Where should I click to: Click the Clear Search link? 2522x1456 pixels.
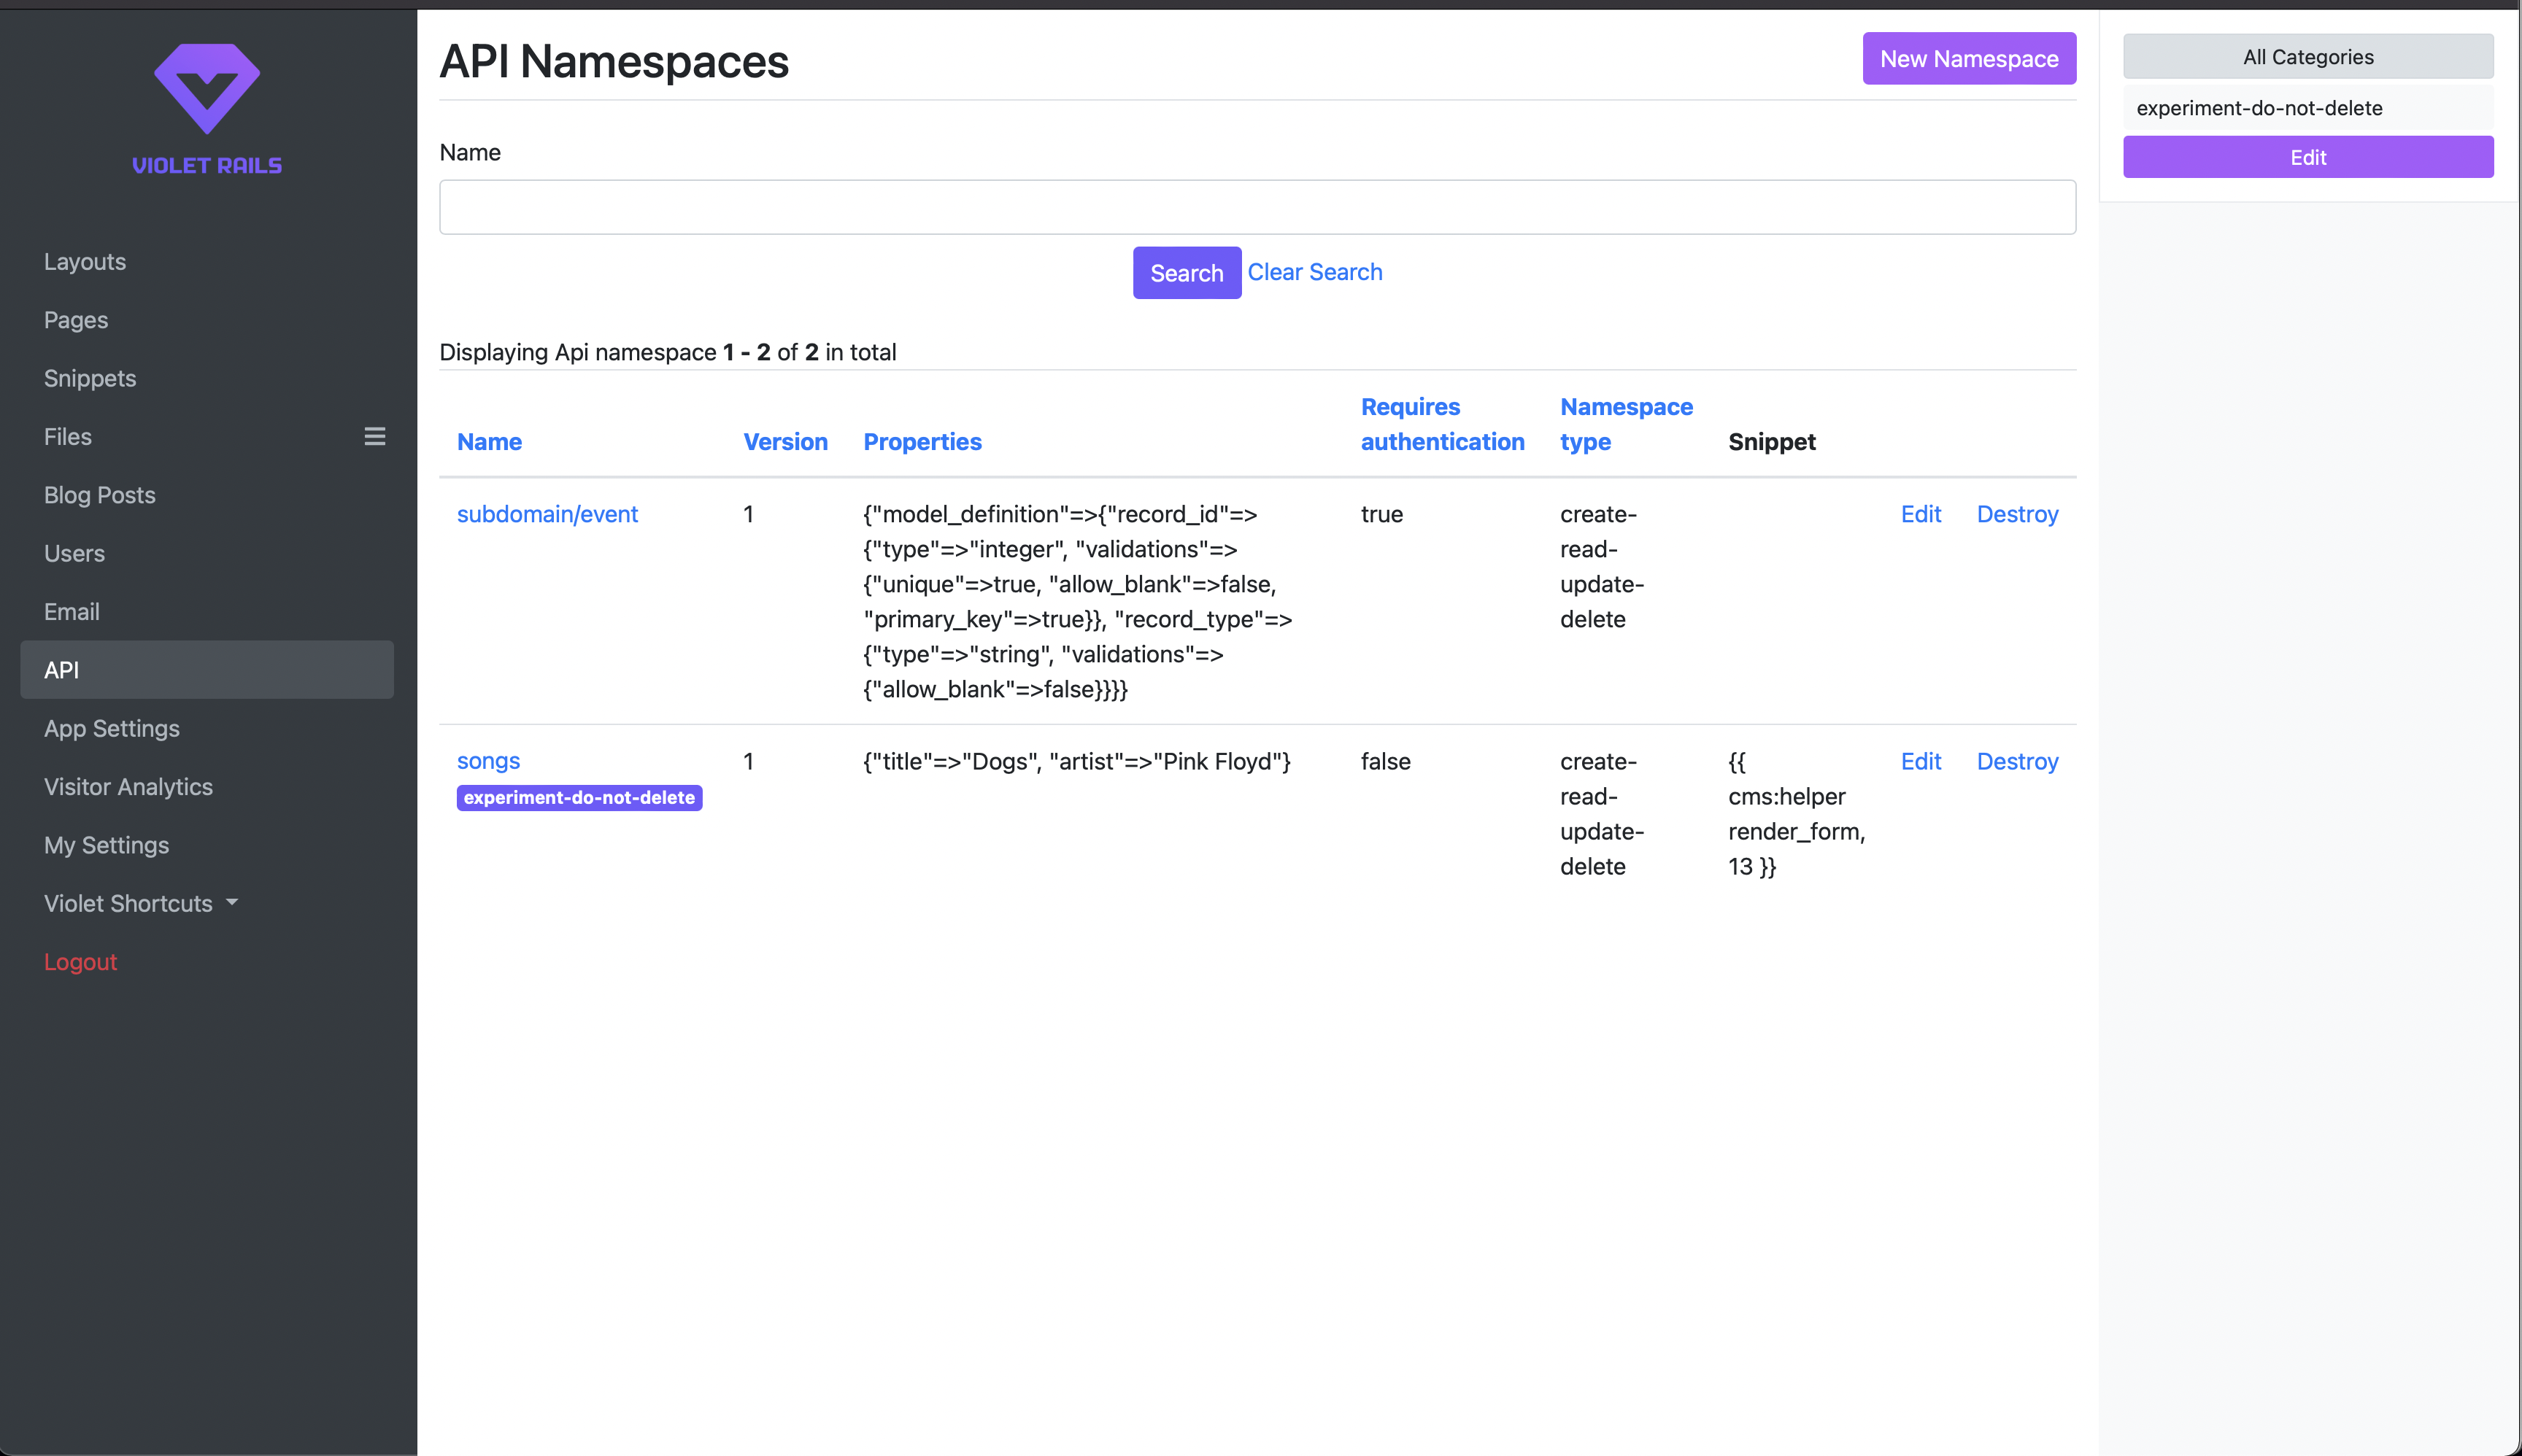1314,272
